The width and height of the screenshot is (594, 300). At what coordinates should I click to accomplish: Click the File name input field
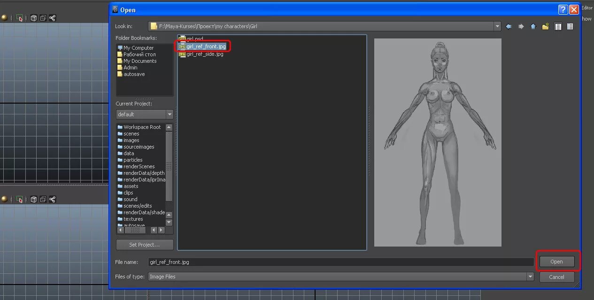pyautogui.click(x=341, y=262)
